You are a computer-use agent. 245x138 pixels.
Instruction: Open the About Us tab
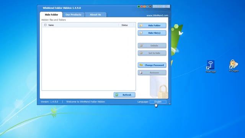95,15
